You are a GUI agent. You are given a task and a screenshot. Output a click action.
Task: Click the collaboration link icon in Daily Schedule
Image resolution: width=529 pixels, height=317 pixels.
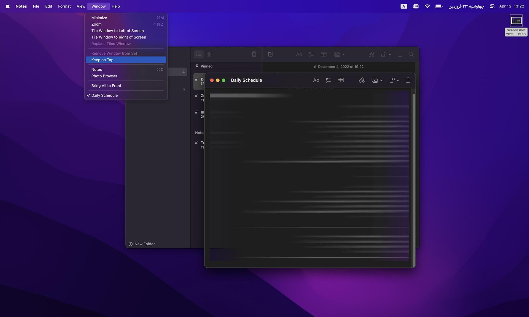point(362,80)
